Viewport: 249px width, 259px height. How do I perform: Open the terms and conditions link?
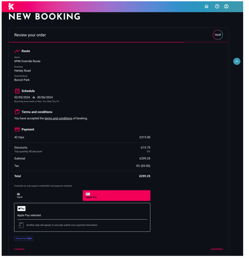[x=58, y=118]
